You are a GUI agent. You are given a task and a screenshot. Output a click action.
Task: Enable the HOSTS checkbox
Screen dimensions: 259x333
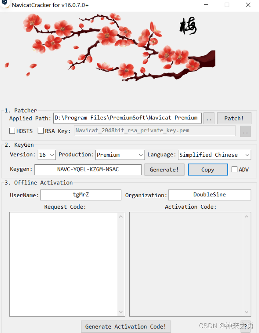(x=12, y=131)
